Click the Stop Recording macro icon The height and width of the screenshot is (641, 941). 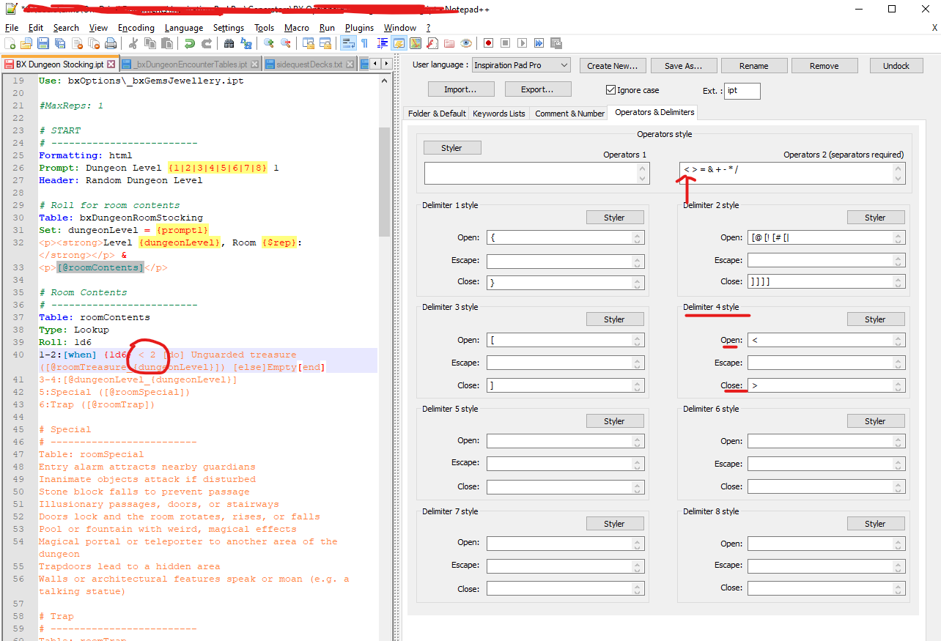[x=505, y=43]
